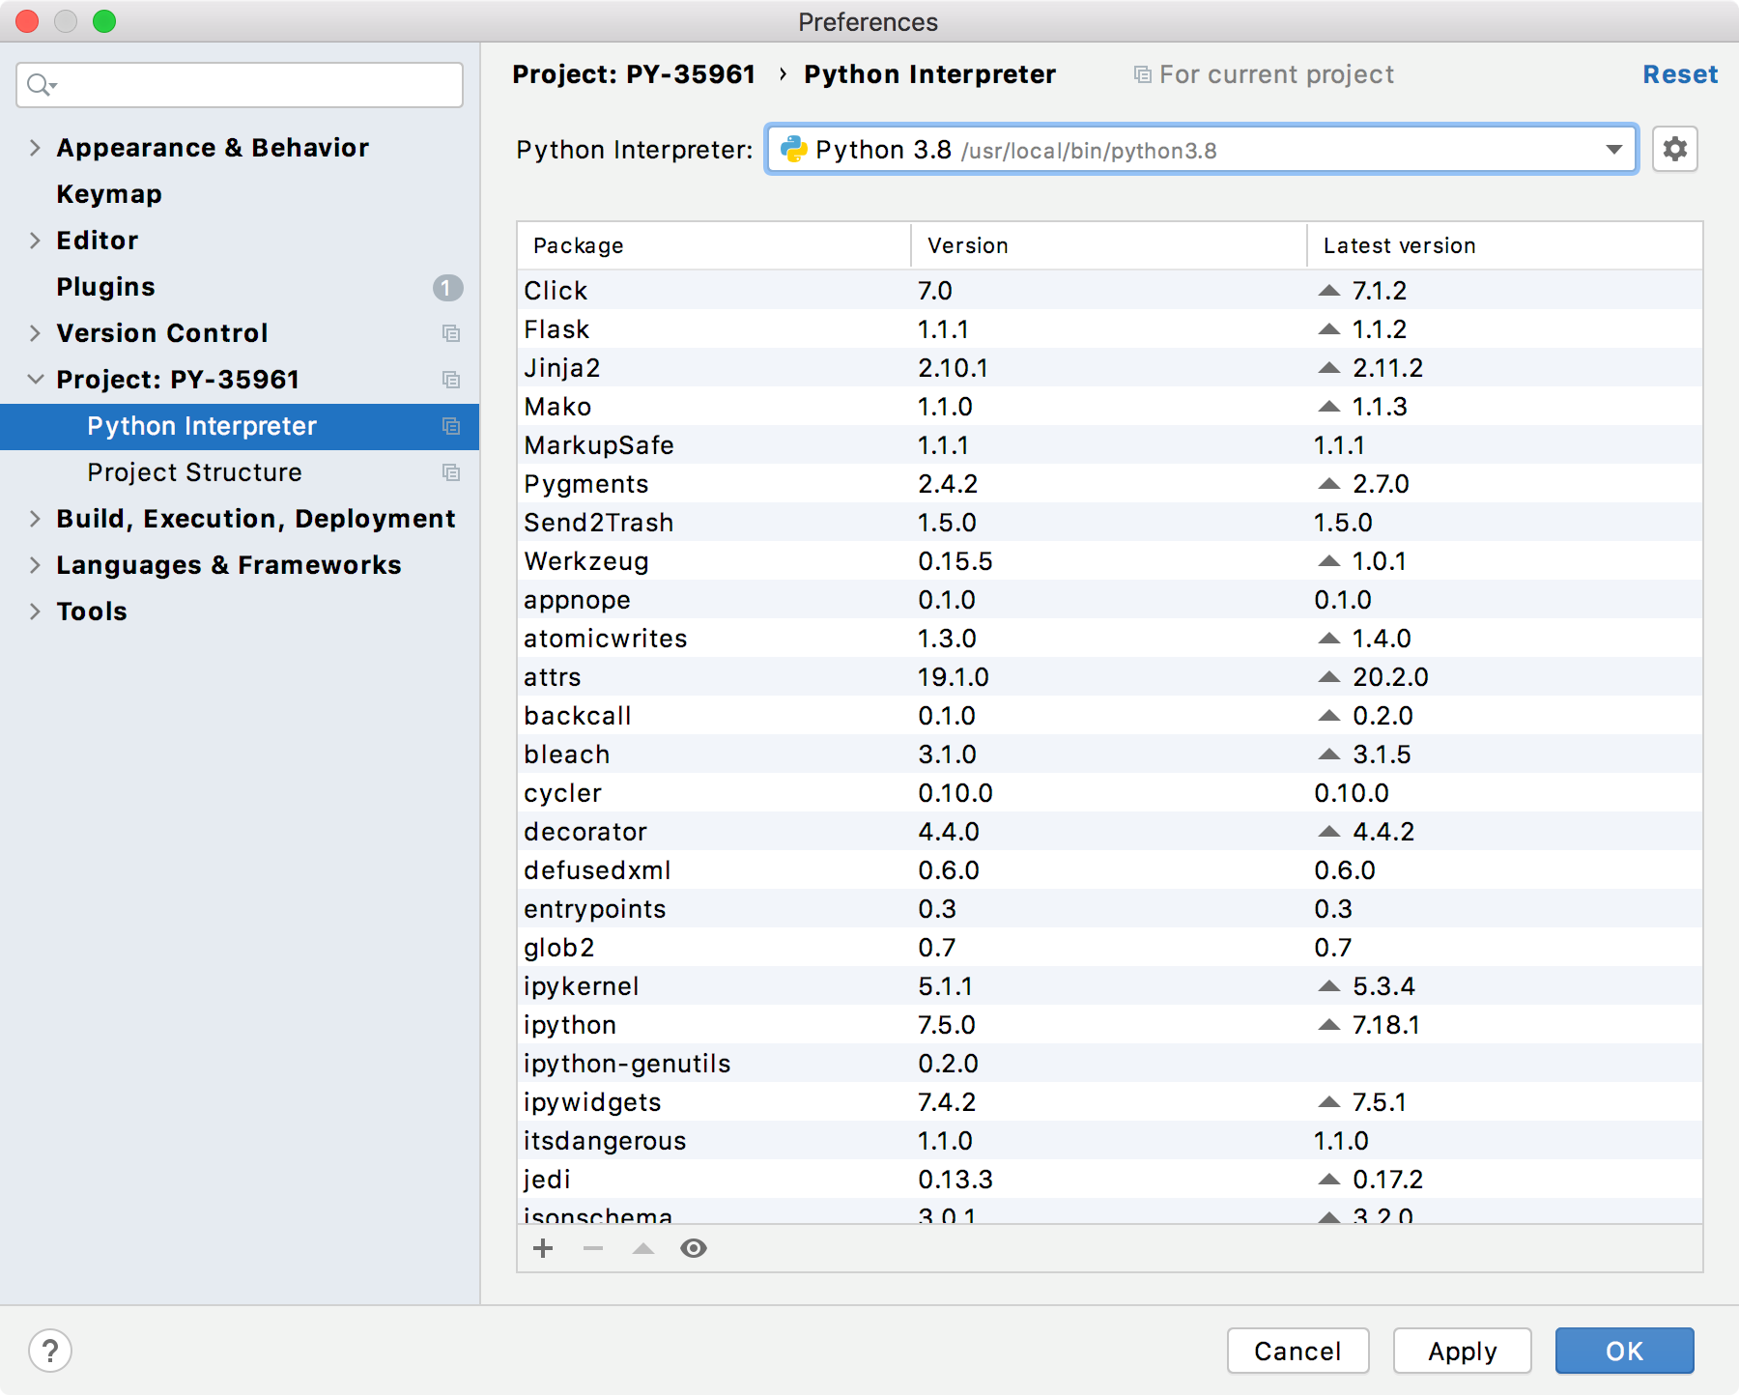Click the magnifier icon in the search box
The image size is (1739, 1395).
coord(38,85)
